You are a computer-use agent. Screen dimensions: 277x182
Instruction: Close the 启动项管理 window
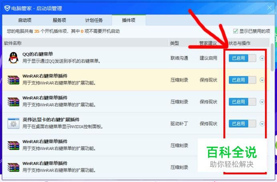(269, 8)
